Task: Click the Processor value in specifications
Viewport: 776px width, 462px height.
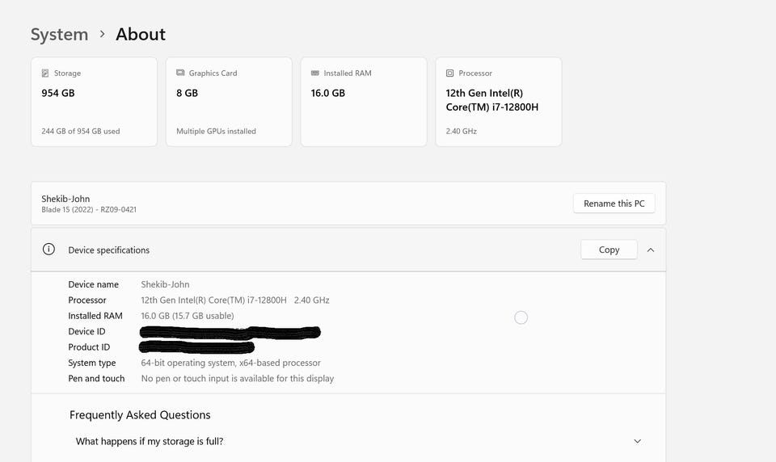Action: (234, 300)
